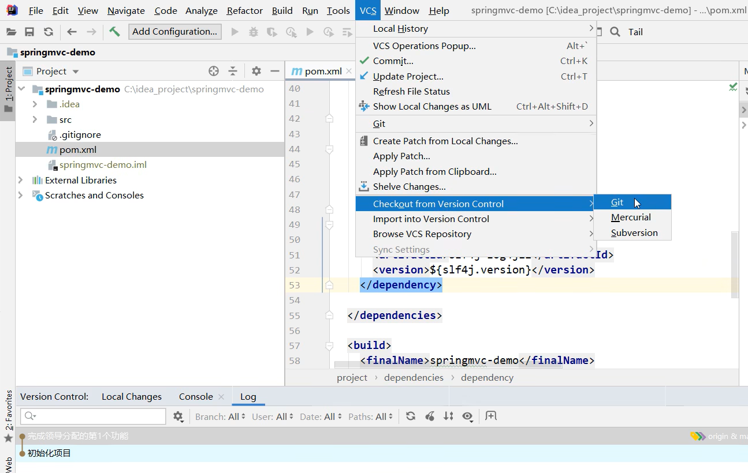The image size is (748, 473).
Task: Navigate back with the left arrow
Action: click(72, 32)
